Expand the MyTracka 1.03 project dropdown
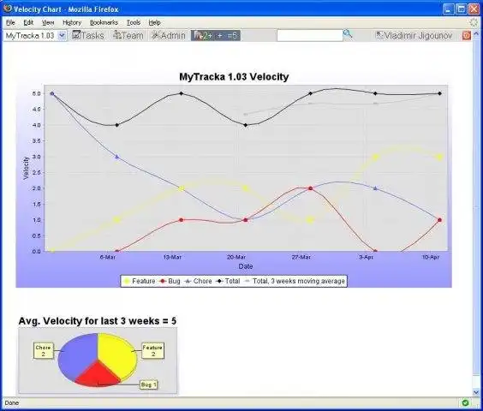483x411 pixels. pyautogui.click(x=62, y=36)
